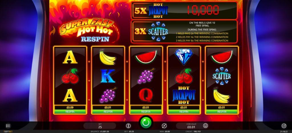Respin the fourth reel with diamond
Image resolution: width=292 pixels, height=133 pixels.
pyautogui.click(x=184, y=112)
